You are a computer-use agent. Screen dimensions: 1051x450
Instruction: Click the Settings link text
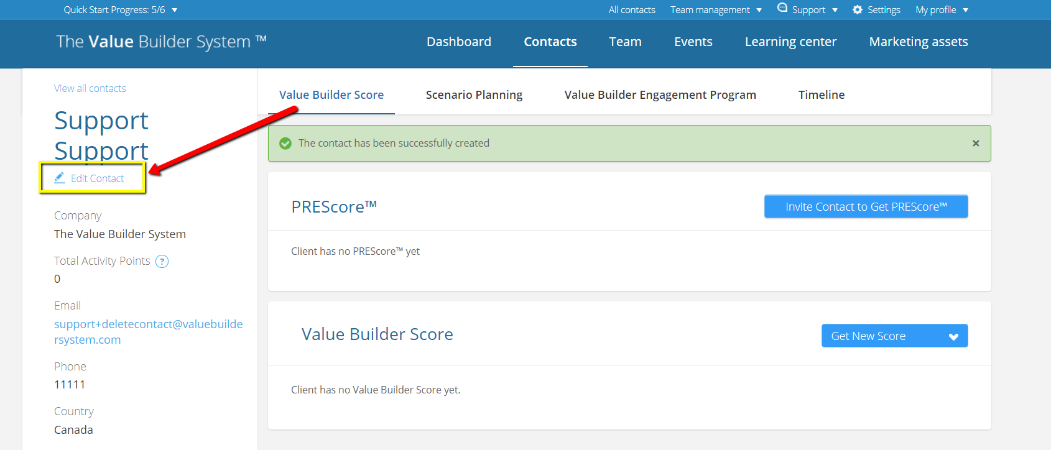click(x=884, y=10)
